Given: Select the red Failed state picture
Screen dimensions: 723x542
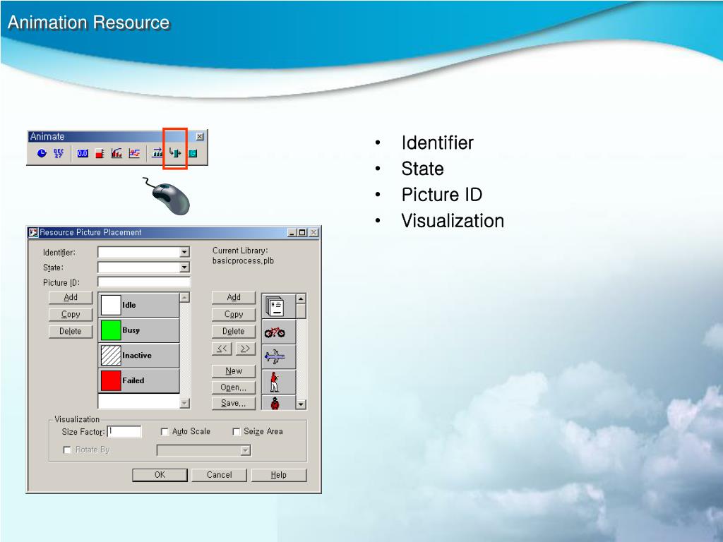Looking at the screenshot, I should tap(139, 380).
